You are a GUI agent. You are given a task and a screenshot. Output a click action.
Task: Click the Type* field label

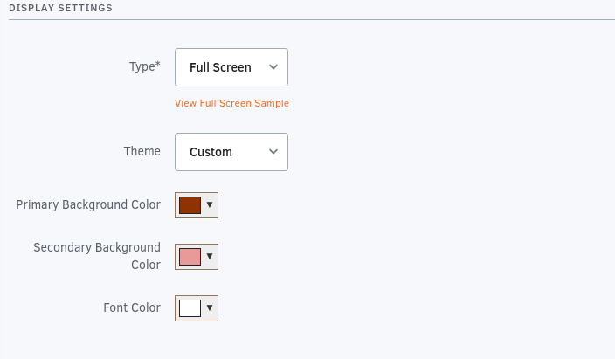pos(145,66)
